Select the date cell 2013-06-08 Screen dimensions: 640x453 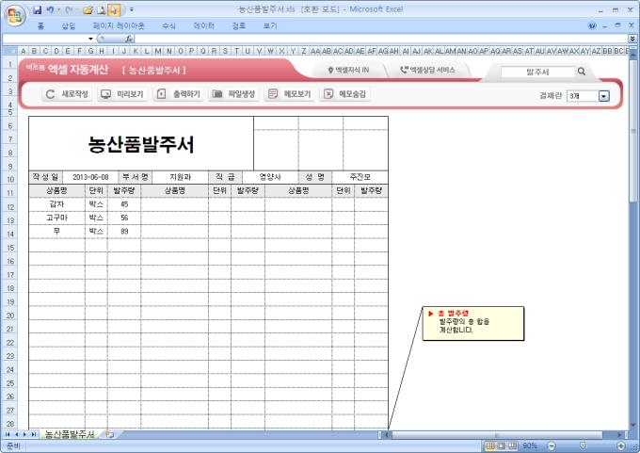[x=90, y=177]
